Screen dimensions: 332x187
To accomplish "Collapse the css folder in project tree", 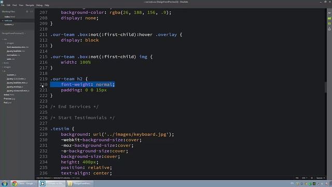I will click(x=5, y=39).
